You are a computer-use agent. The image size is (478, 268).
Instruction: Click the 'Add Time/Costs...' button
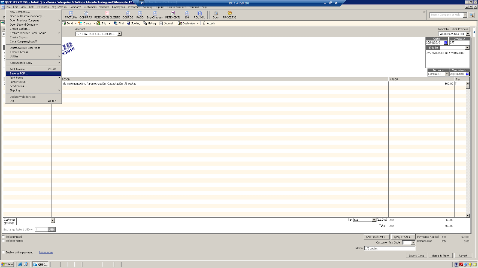[x=376, y=237]
